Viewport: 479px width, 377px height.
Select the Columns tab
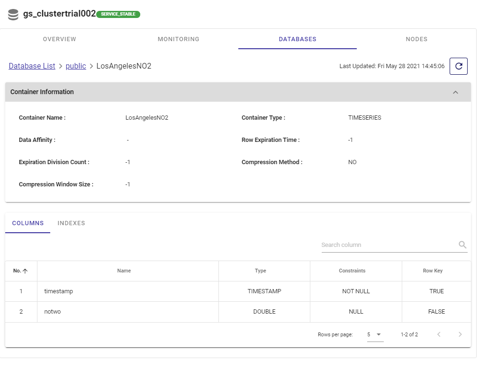point(28,223)
